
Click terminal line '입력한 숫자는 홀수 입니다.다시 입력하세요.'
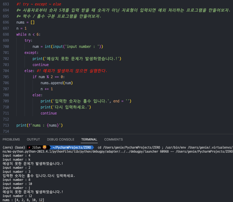(x=39, y=176)
